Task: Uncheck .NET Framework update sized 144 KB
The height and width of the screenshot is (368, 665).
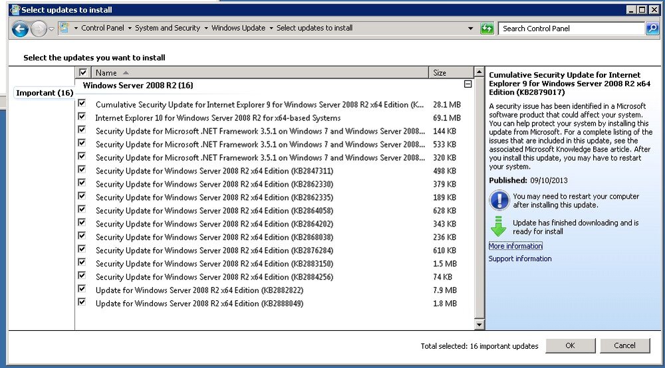Action: pyautogui.click(x=82, y=130)
